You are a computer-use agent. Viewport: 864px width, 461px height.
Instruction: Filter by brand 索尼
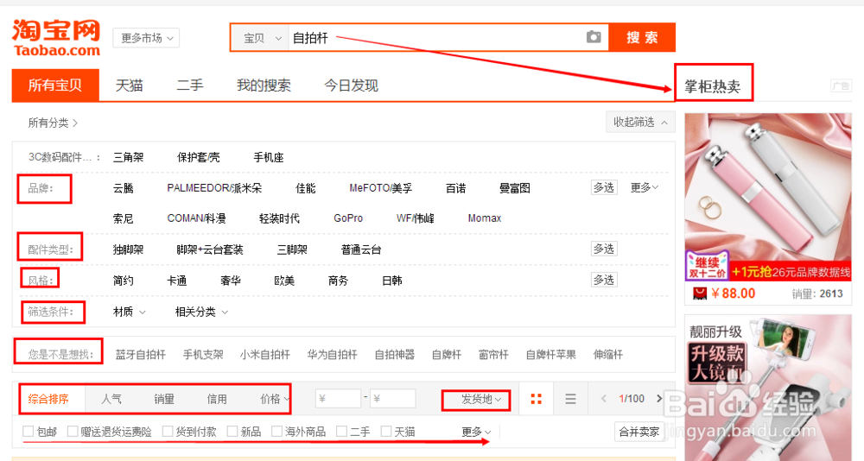coord(123,218)
